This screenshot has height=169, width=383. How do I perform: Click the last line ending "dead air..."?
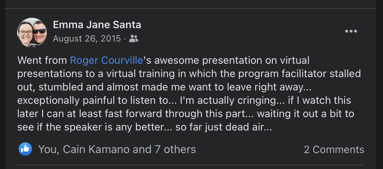click(144, 127)
